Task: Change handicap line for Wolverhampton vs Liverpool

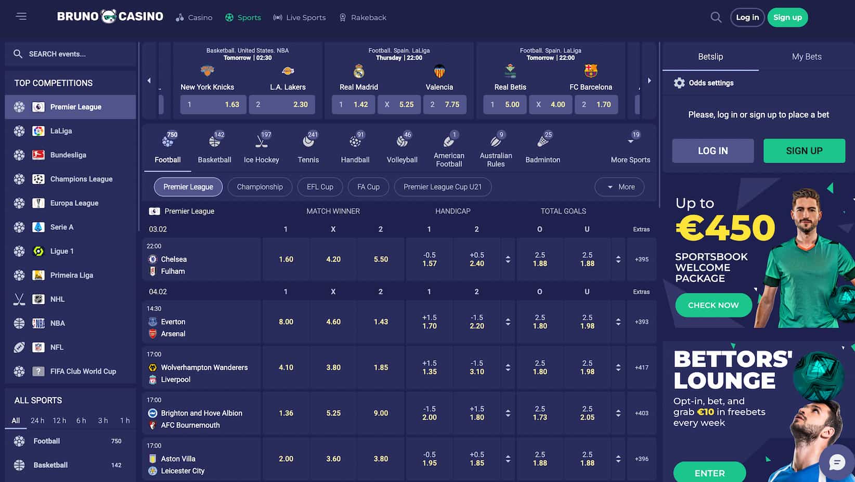Action: click(508, 368)
